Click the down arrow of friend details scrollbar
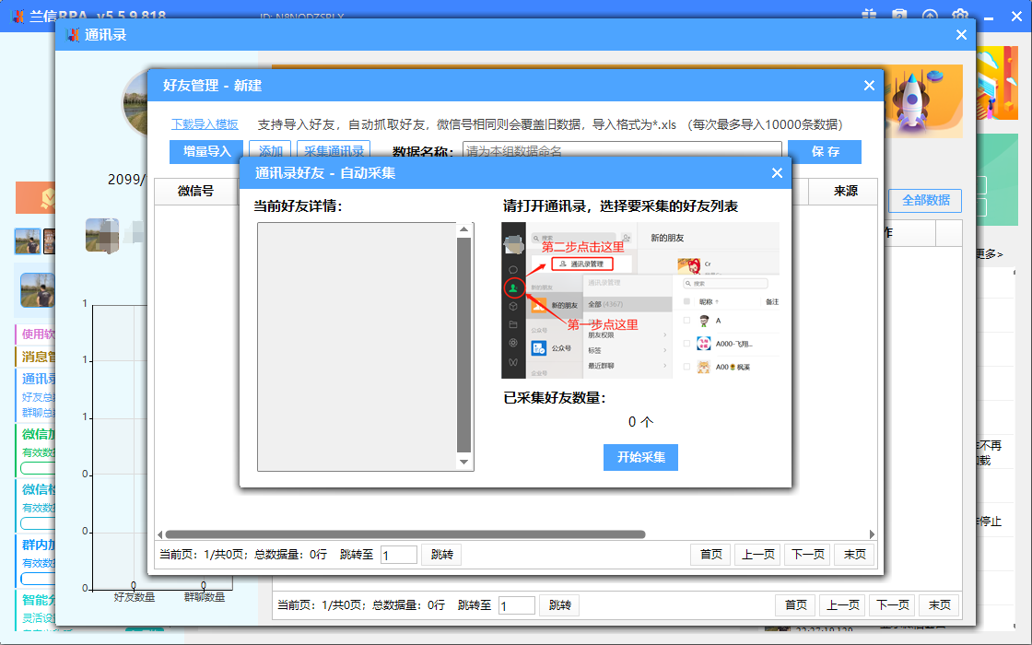Viewport: 1032px width, 645px height. (x=464, y=462)
